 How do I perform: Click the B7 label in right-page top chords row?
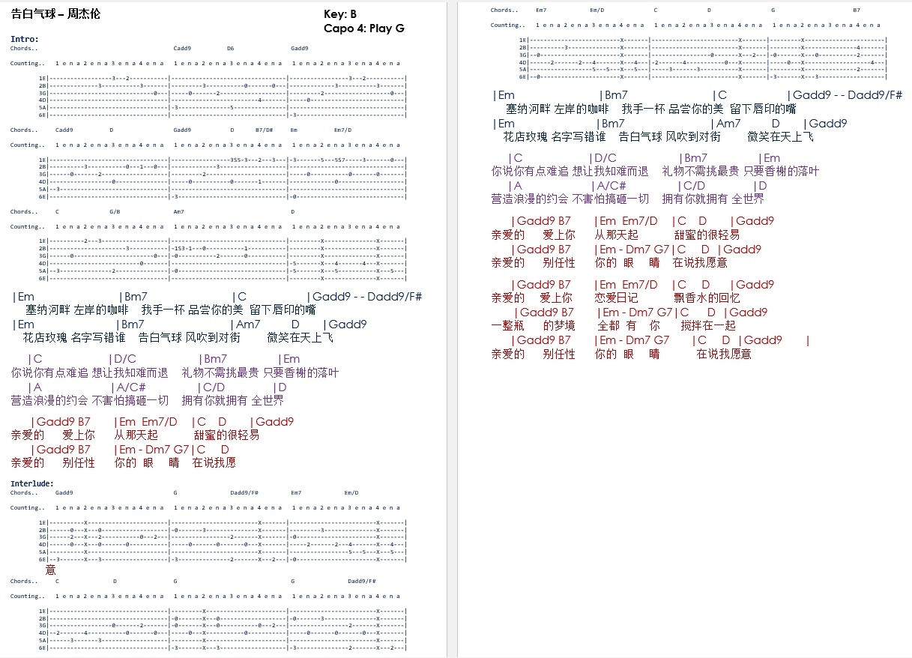point(857,10)
